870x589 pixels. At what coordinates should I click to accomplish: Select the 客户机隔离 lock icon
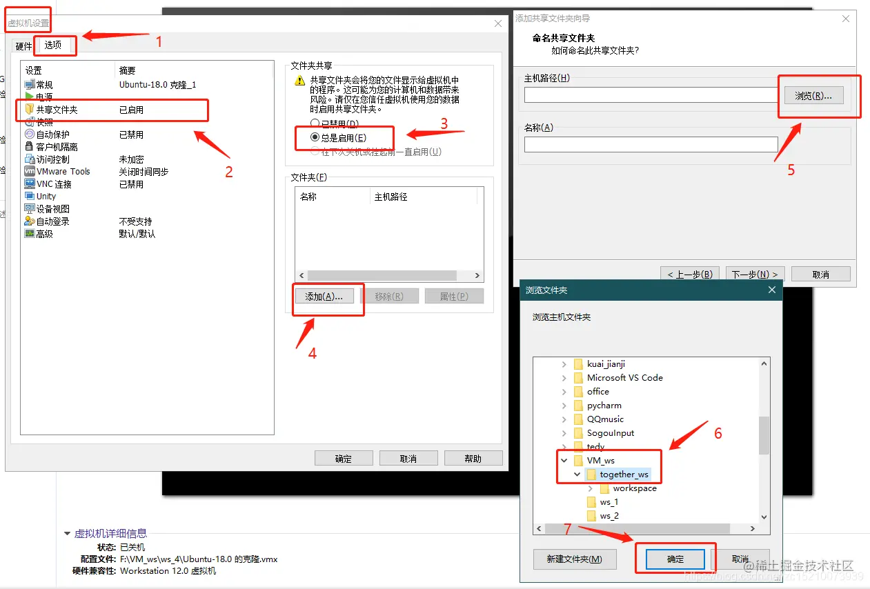click(x=30, y=147)
